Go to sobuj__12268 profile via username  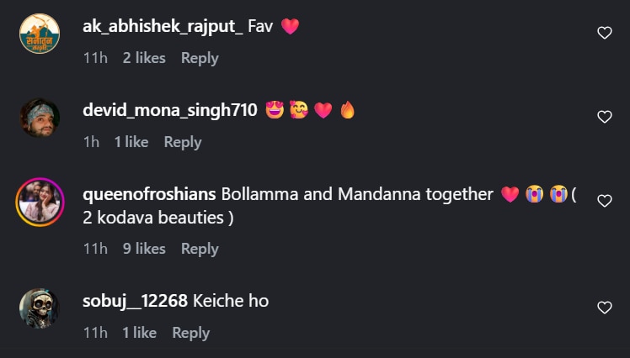135,301
